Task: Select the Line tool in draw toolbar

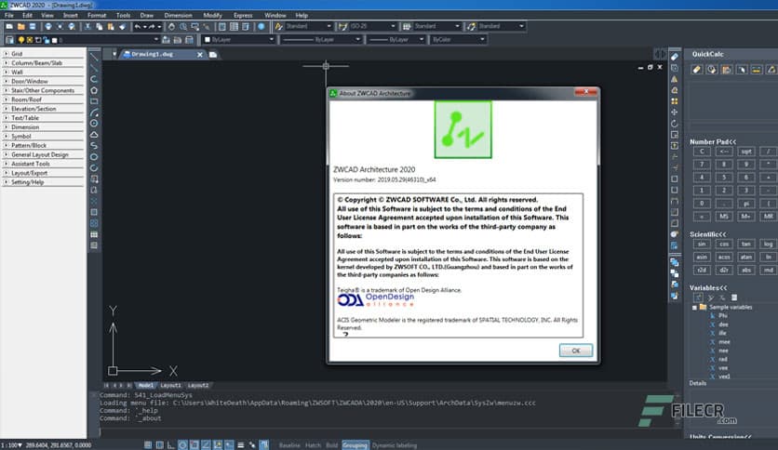Action: point(94,58)
